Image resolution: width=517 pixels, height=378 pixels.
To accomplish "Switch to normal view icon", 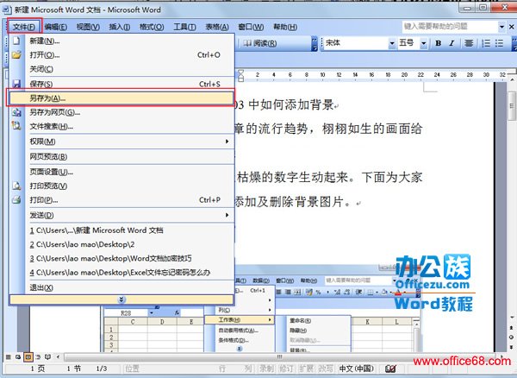I will (9, 357).
